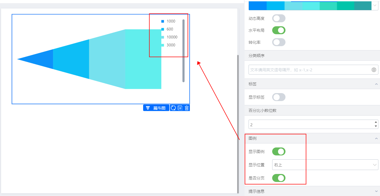Expand the 提示信息 section
Screen dimensions: 380x196
376,191
